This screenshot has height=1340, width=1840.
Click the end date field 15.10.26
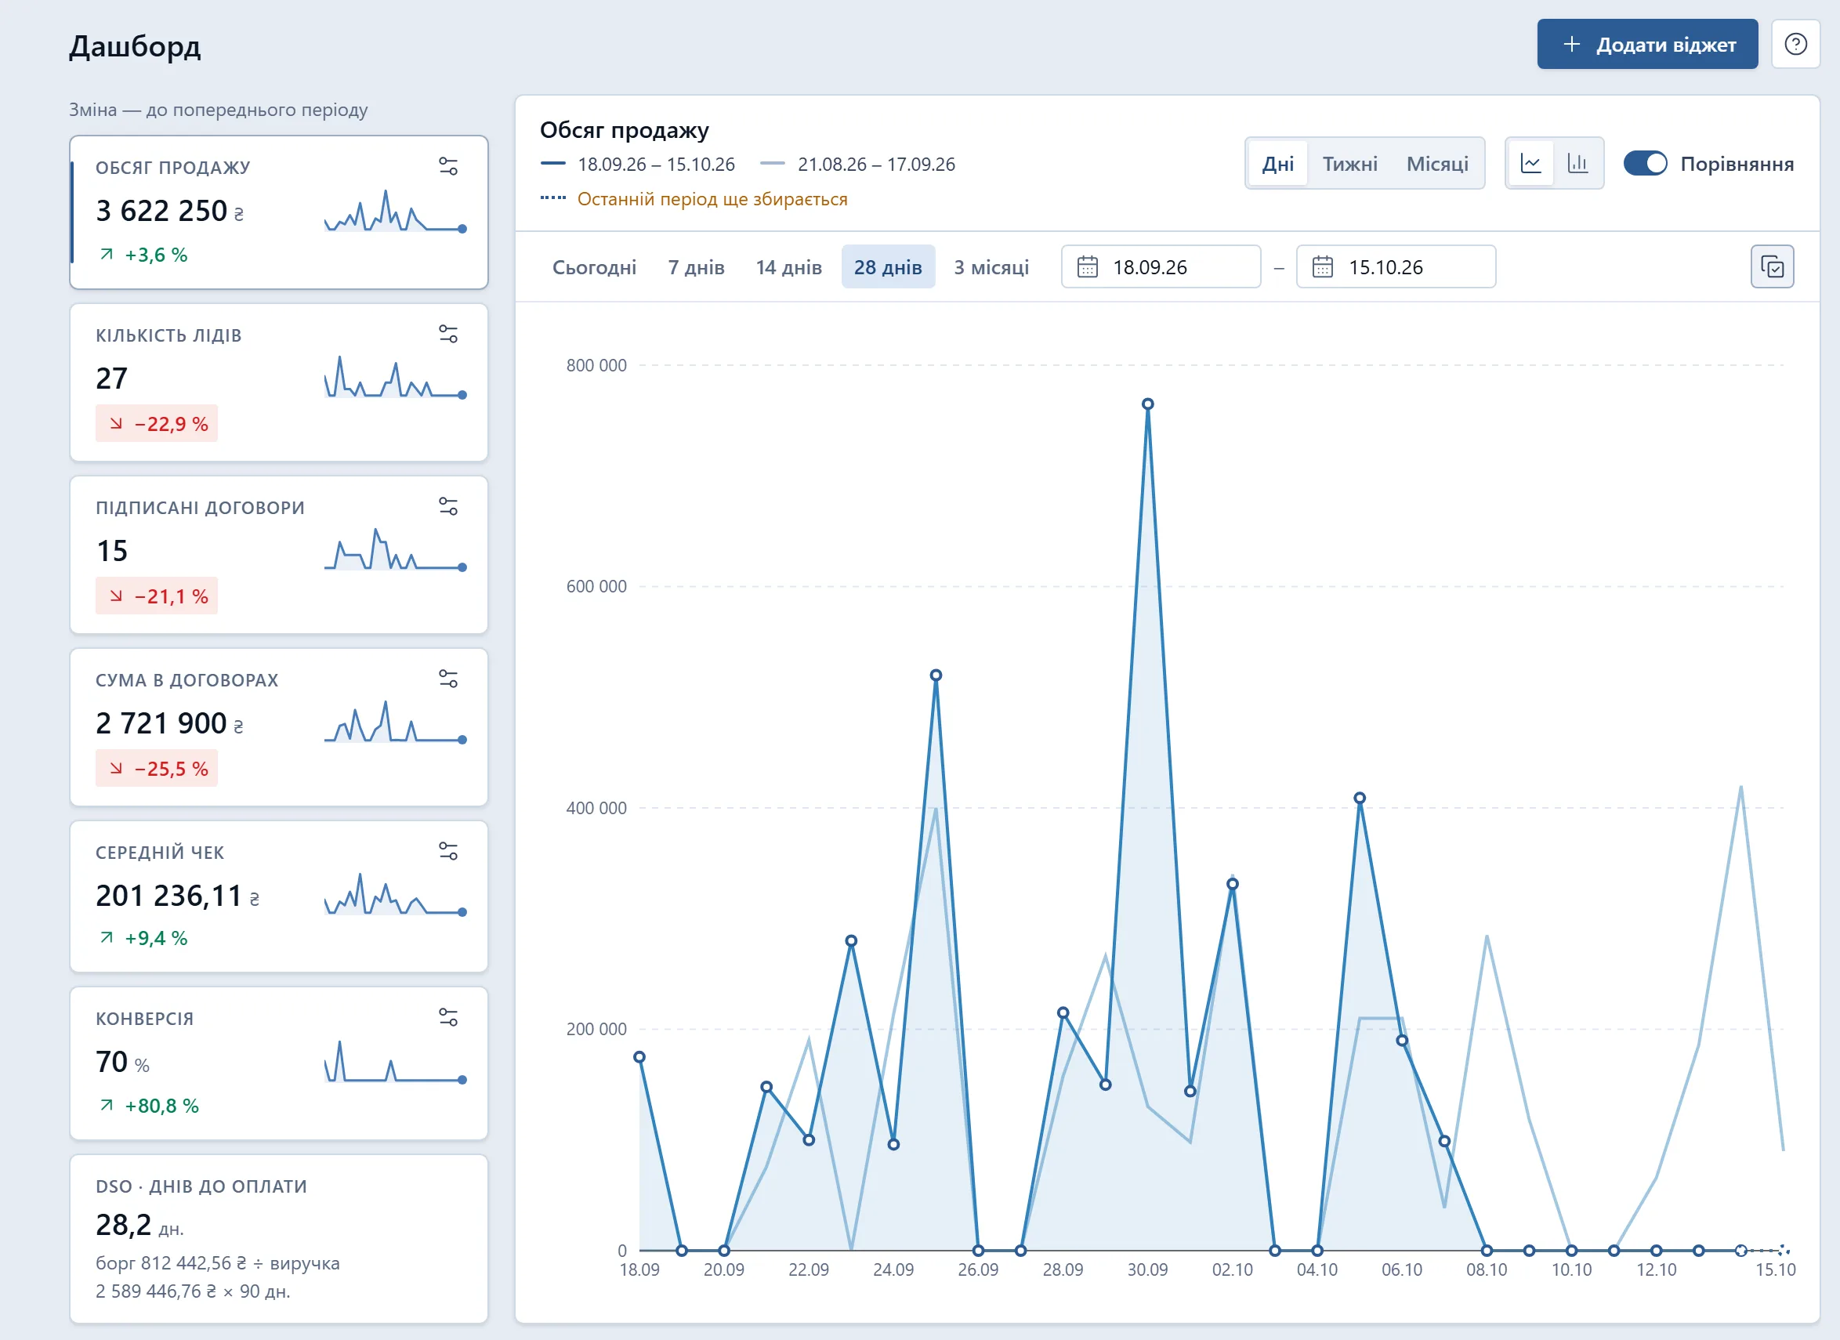click(1396, 267)
